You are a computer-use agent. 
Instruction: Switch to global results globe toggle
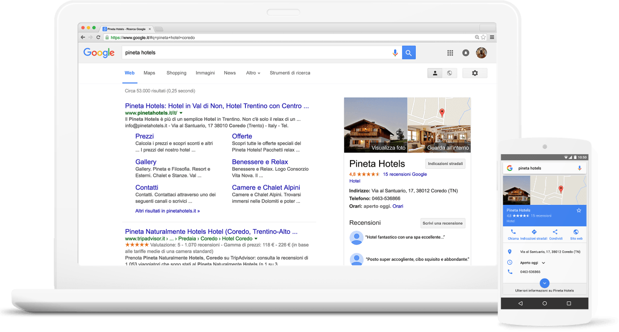point(449,73)
